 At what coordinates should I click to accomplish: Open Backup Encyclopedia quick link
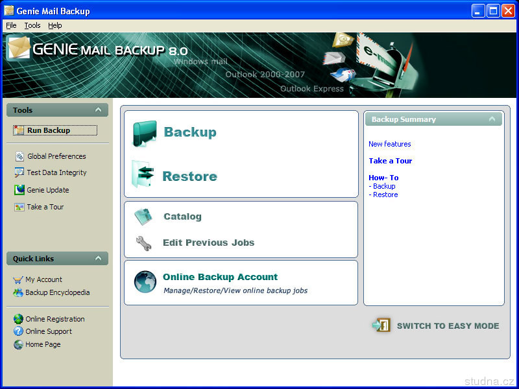[x=57, y=292]
